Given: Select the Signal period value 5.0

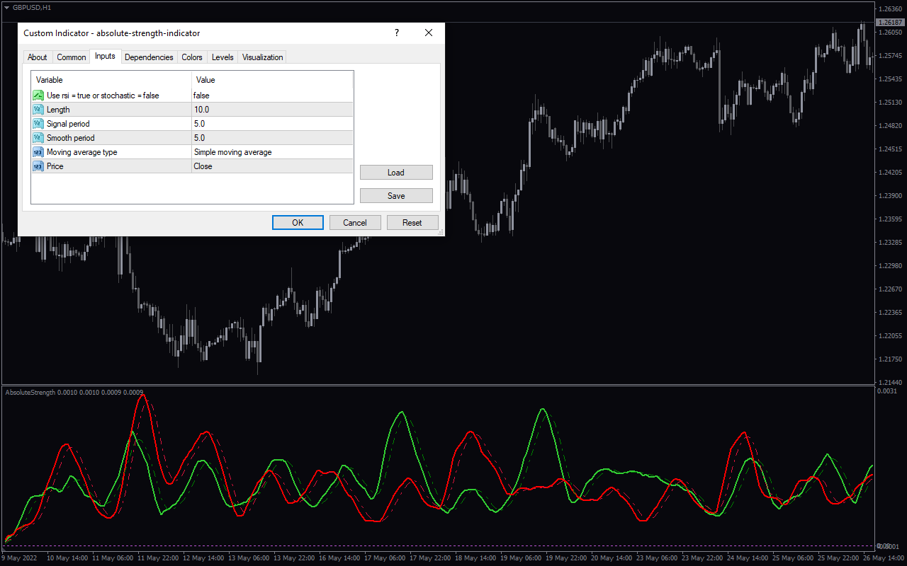Looking at the screenshot, I should [272, 124].
